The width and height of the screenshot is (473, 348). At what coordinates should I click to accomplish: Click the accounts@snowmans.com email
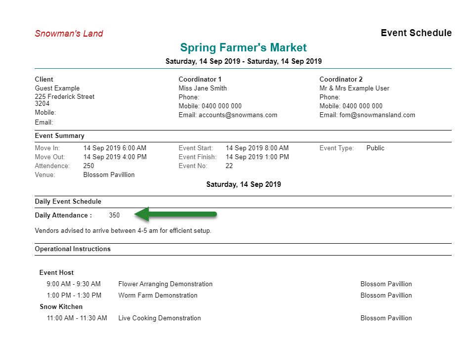tap(238, 115)
